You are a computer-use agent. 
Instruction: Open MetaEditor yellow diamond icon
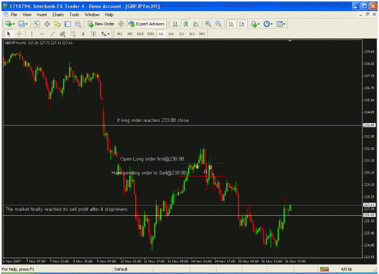pyautogui.click(x=121, y=24)
